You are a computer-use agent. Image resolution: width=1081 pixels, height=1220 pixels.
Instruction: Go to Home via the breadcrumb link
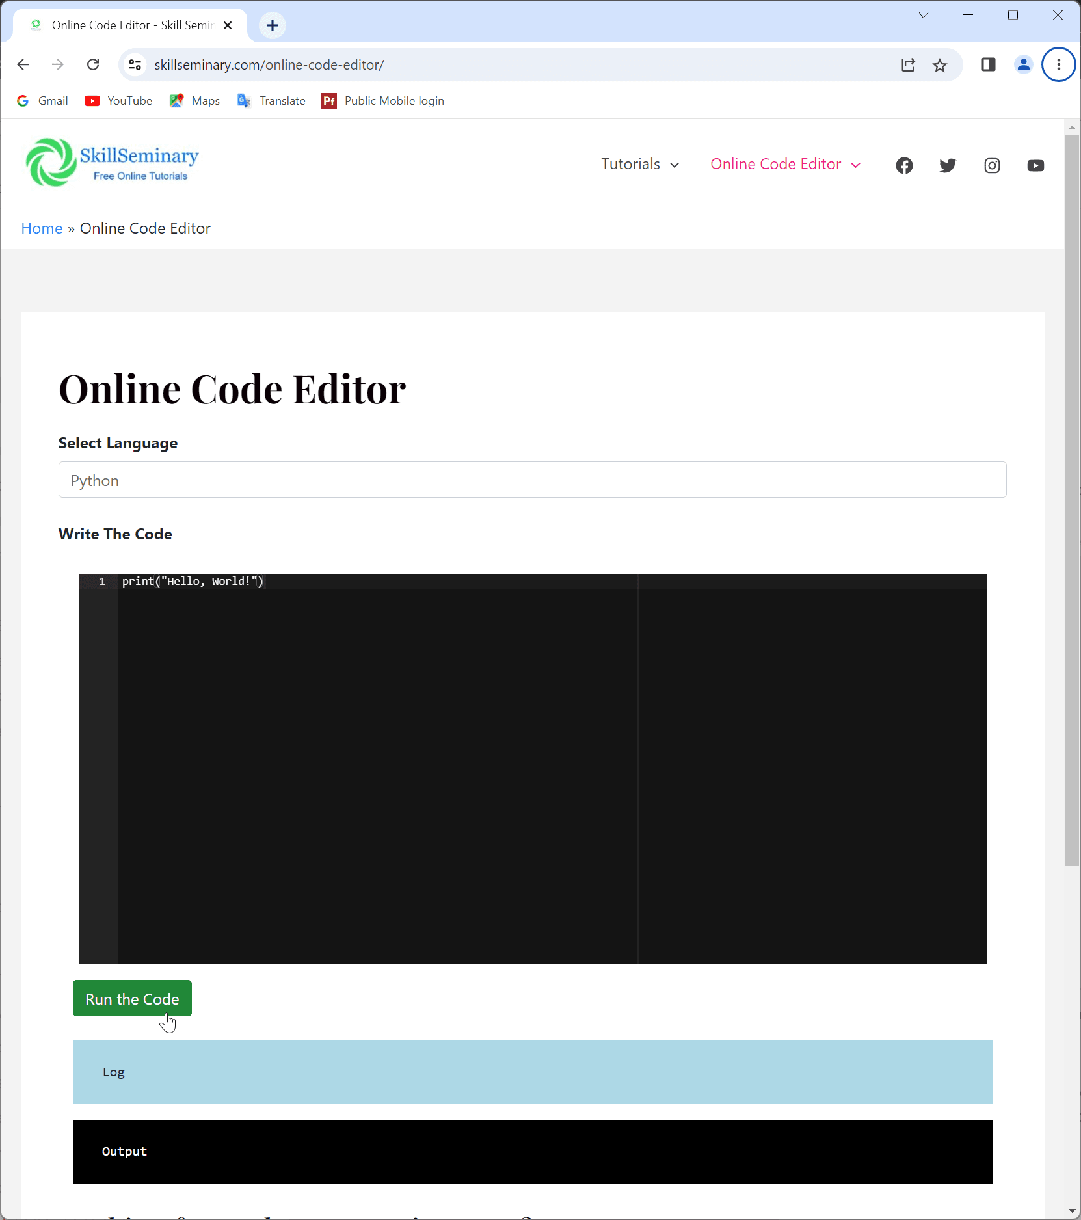pos(41,228)
